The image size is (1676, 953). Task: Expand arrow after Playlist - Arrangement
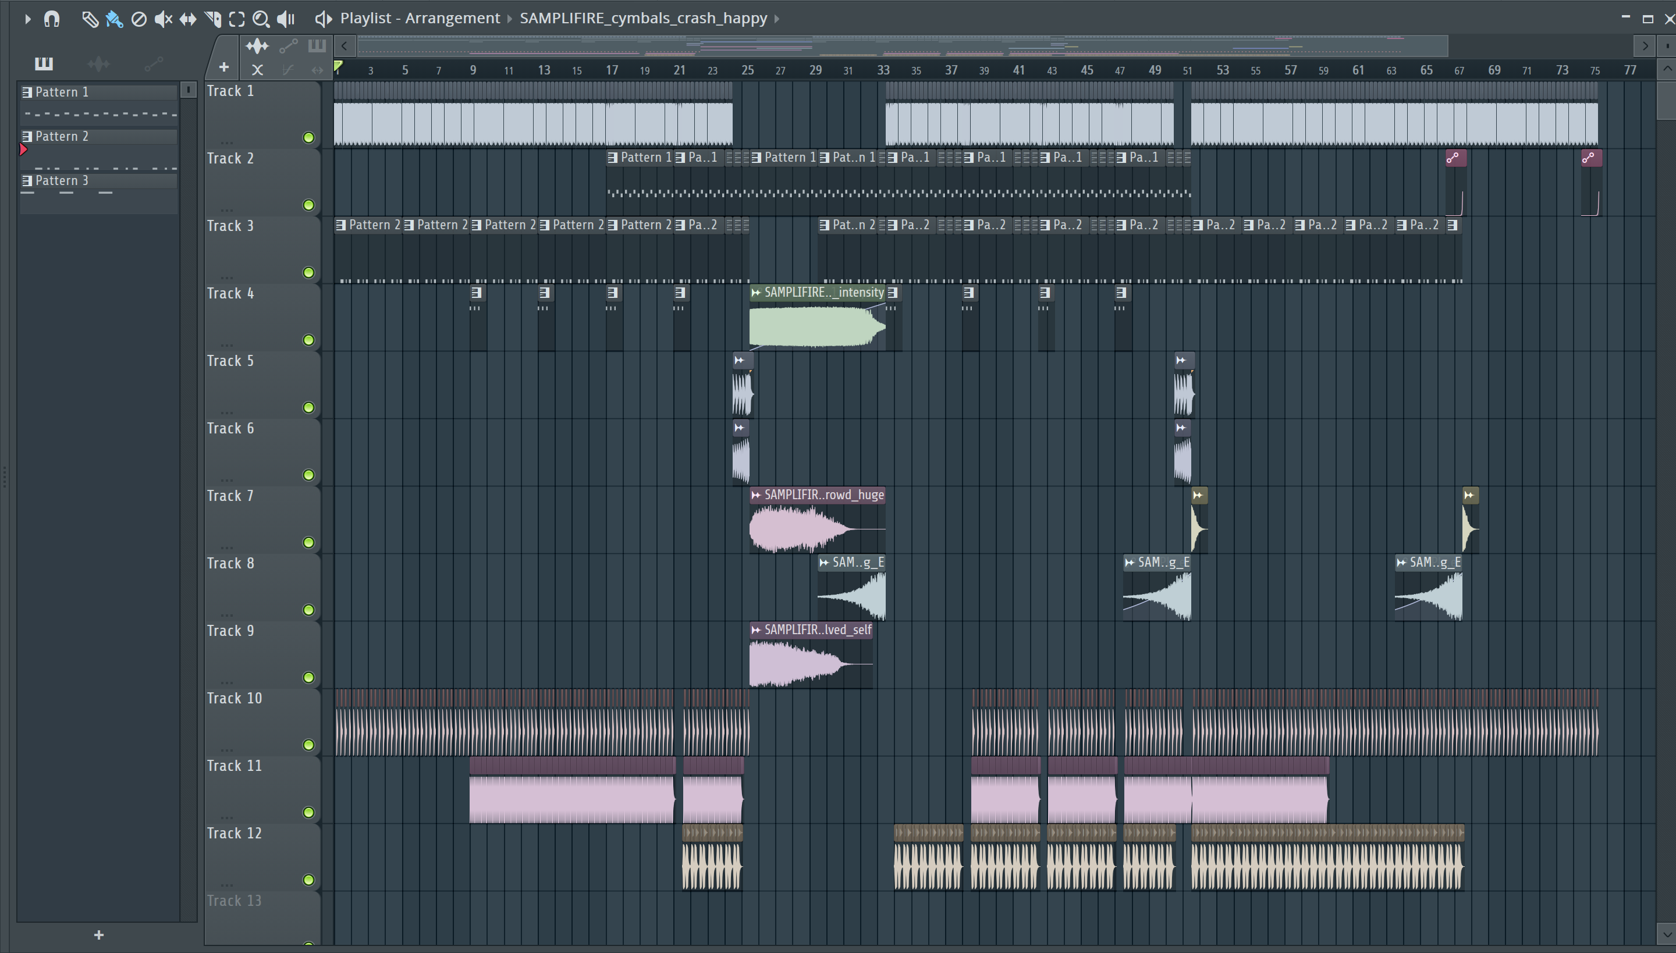(x=510, y=19)
